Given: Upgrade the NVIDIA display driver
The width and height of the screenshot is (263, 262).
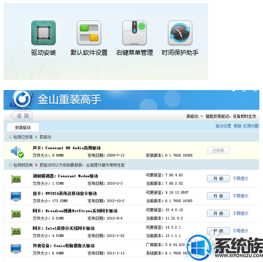Looking at the screenshot, I should (218, 196).
